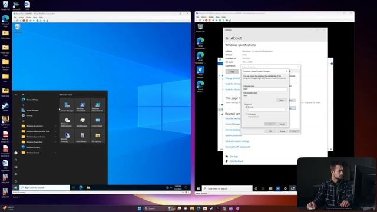Click OK in System Properties dialog

(x=270, y=131)
